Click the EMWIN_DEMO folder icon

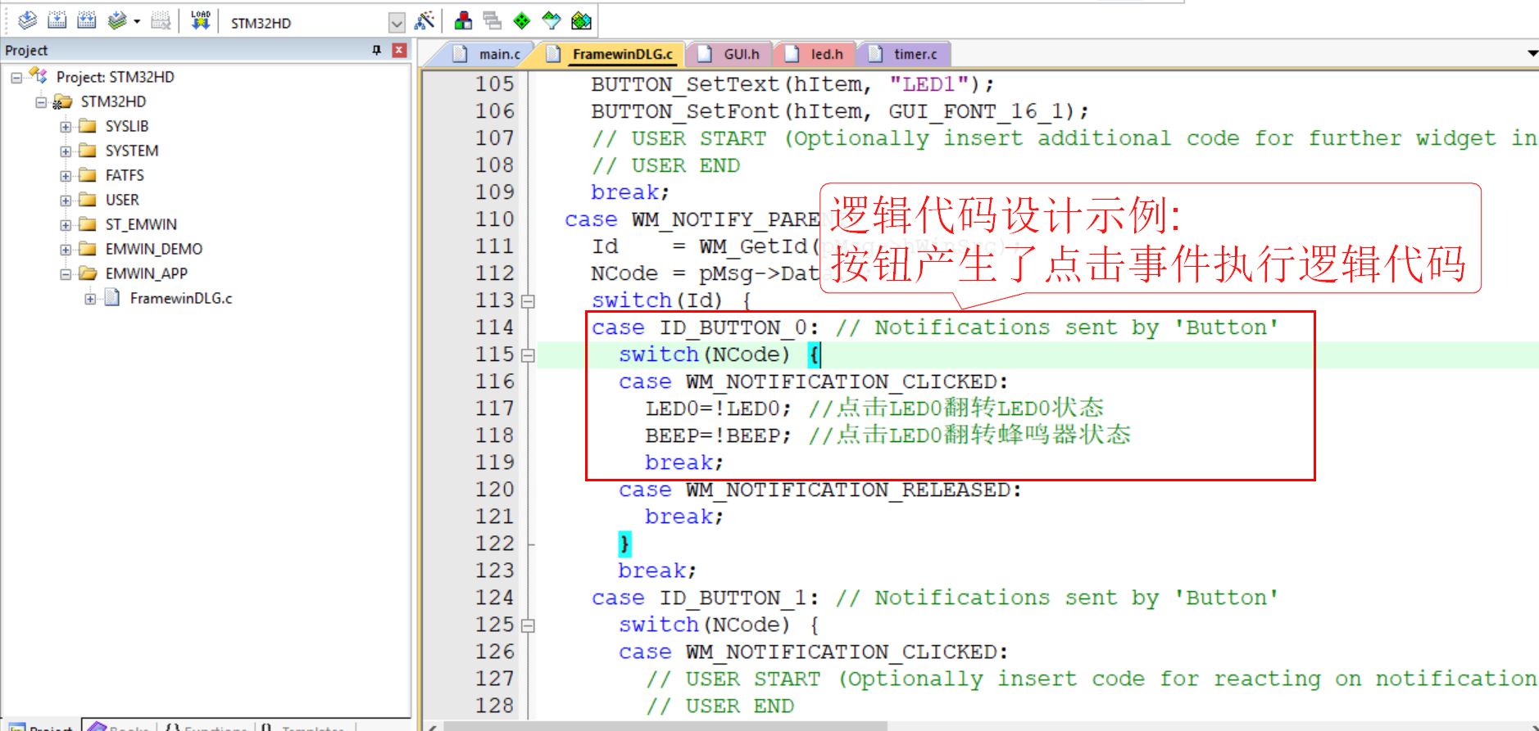88,249
